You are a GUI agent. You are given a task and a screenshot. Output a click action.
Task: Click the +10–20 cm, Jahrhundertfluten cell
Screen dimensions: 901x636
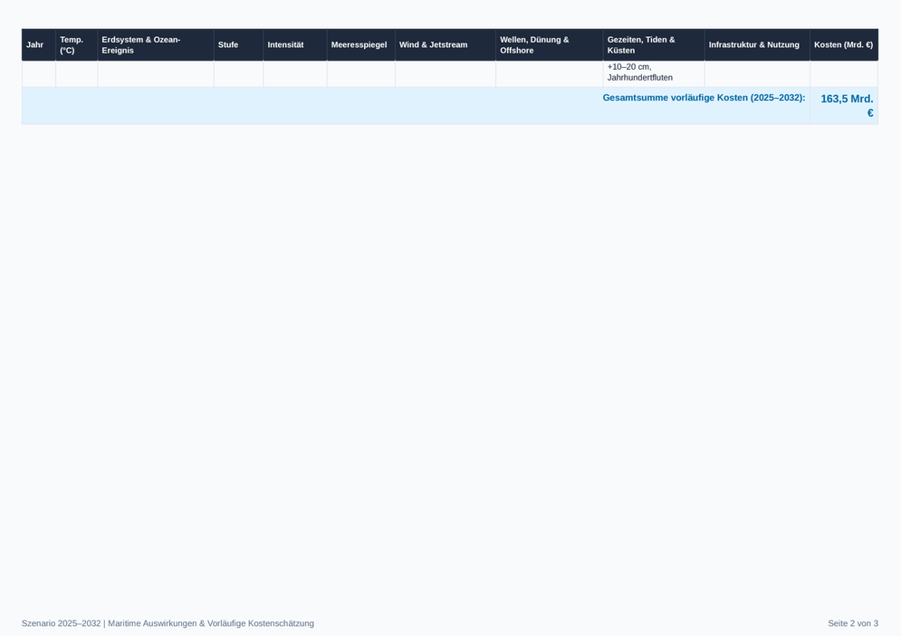pyautogui.click(x=654, y=72)
